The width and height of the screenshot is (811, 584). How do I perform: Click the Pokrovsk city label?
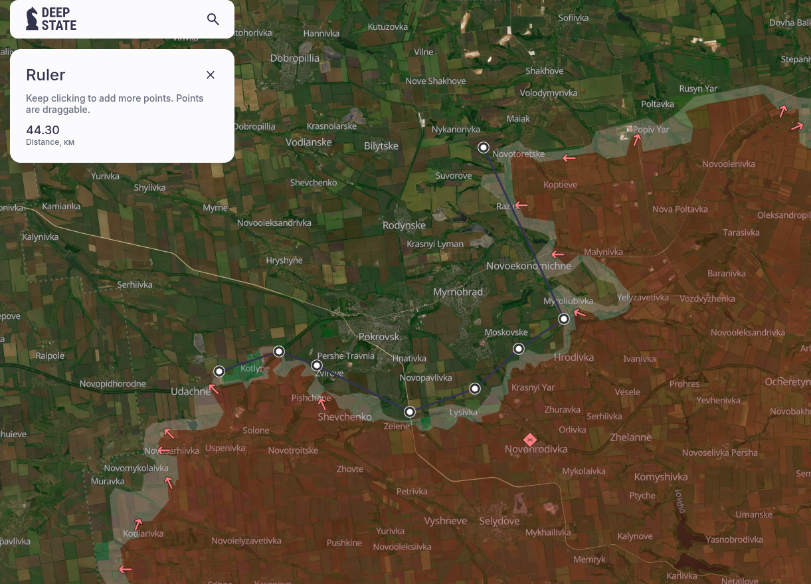[379, 337]
